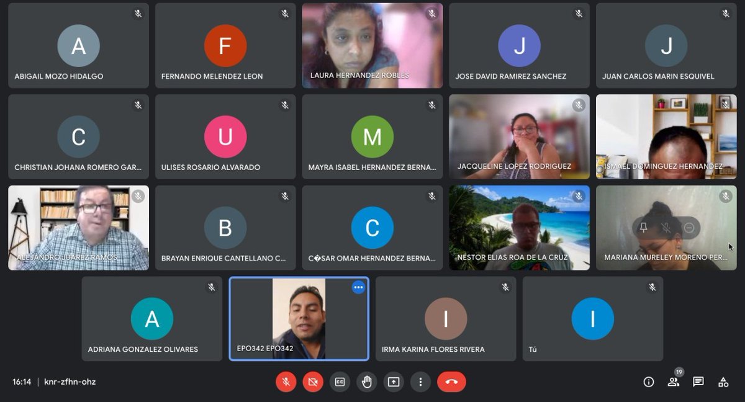Click muted mic icon on Cesar Omar Hernandez tile
This screenshot has height=402, width=745.
click(432, 197)
